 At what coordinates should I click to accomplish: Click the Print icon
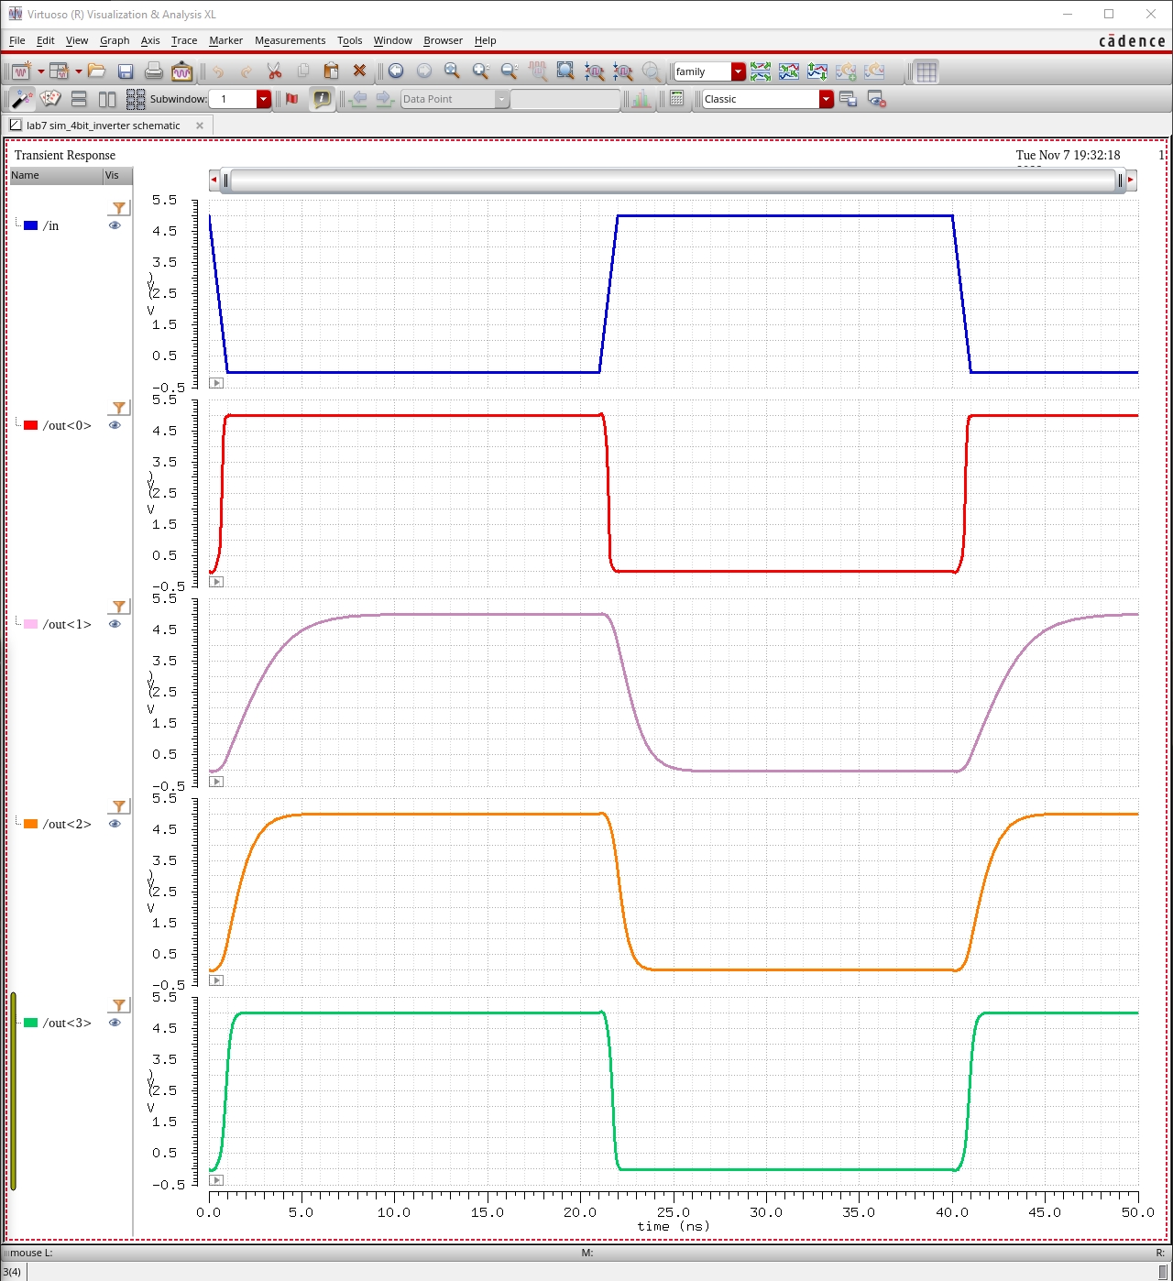click(x=154, y=71)
